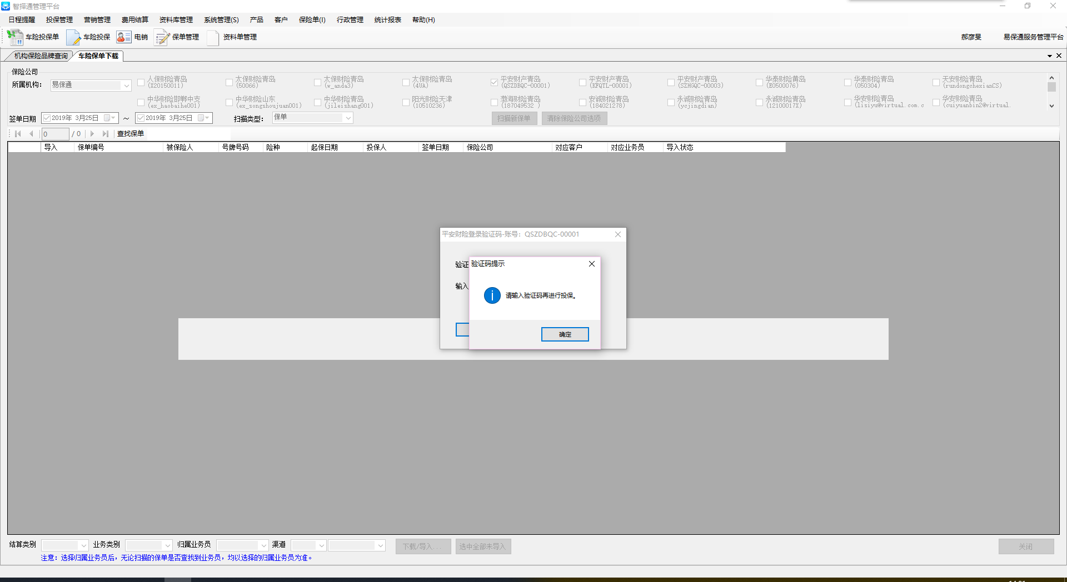Go to the previous record in pager

[x=31, y=134]
